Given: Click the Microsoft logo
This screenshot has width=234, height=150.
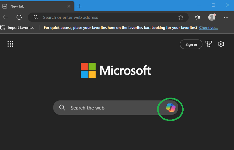Looking at the screenshot, I should (116, 70).
